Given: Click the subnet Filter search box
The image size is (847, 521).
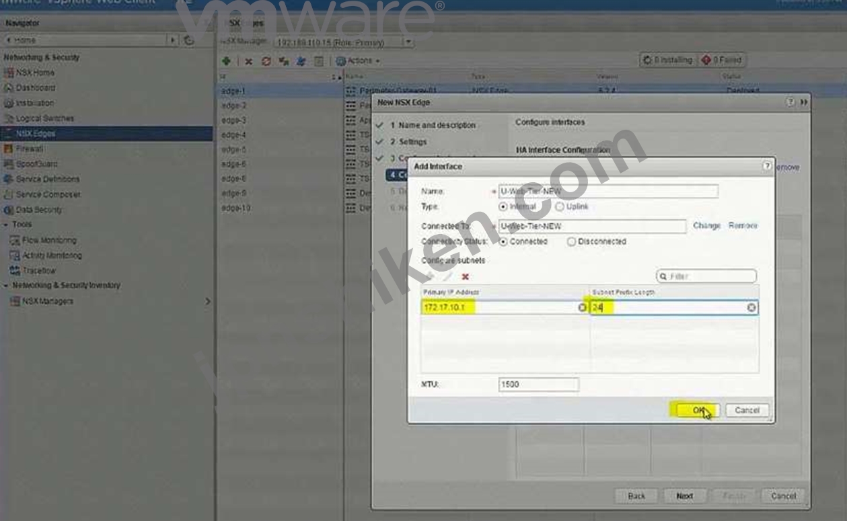Looking at the screenshot, I should click(x=706, y=276).
